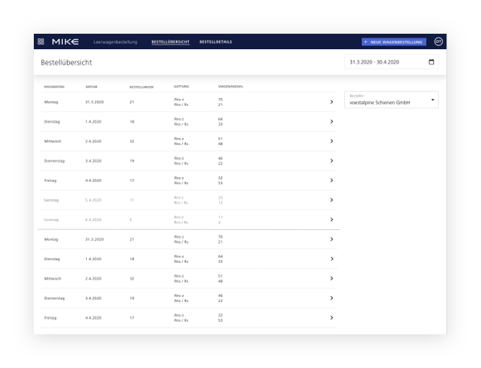481x368 pixels.
Task: Open the first Mittwoch 2.4.2020 row chevron
Action: [331, 141]
